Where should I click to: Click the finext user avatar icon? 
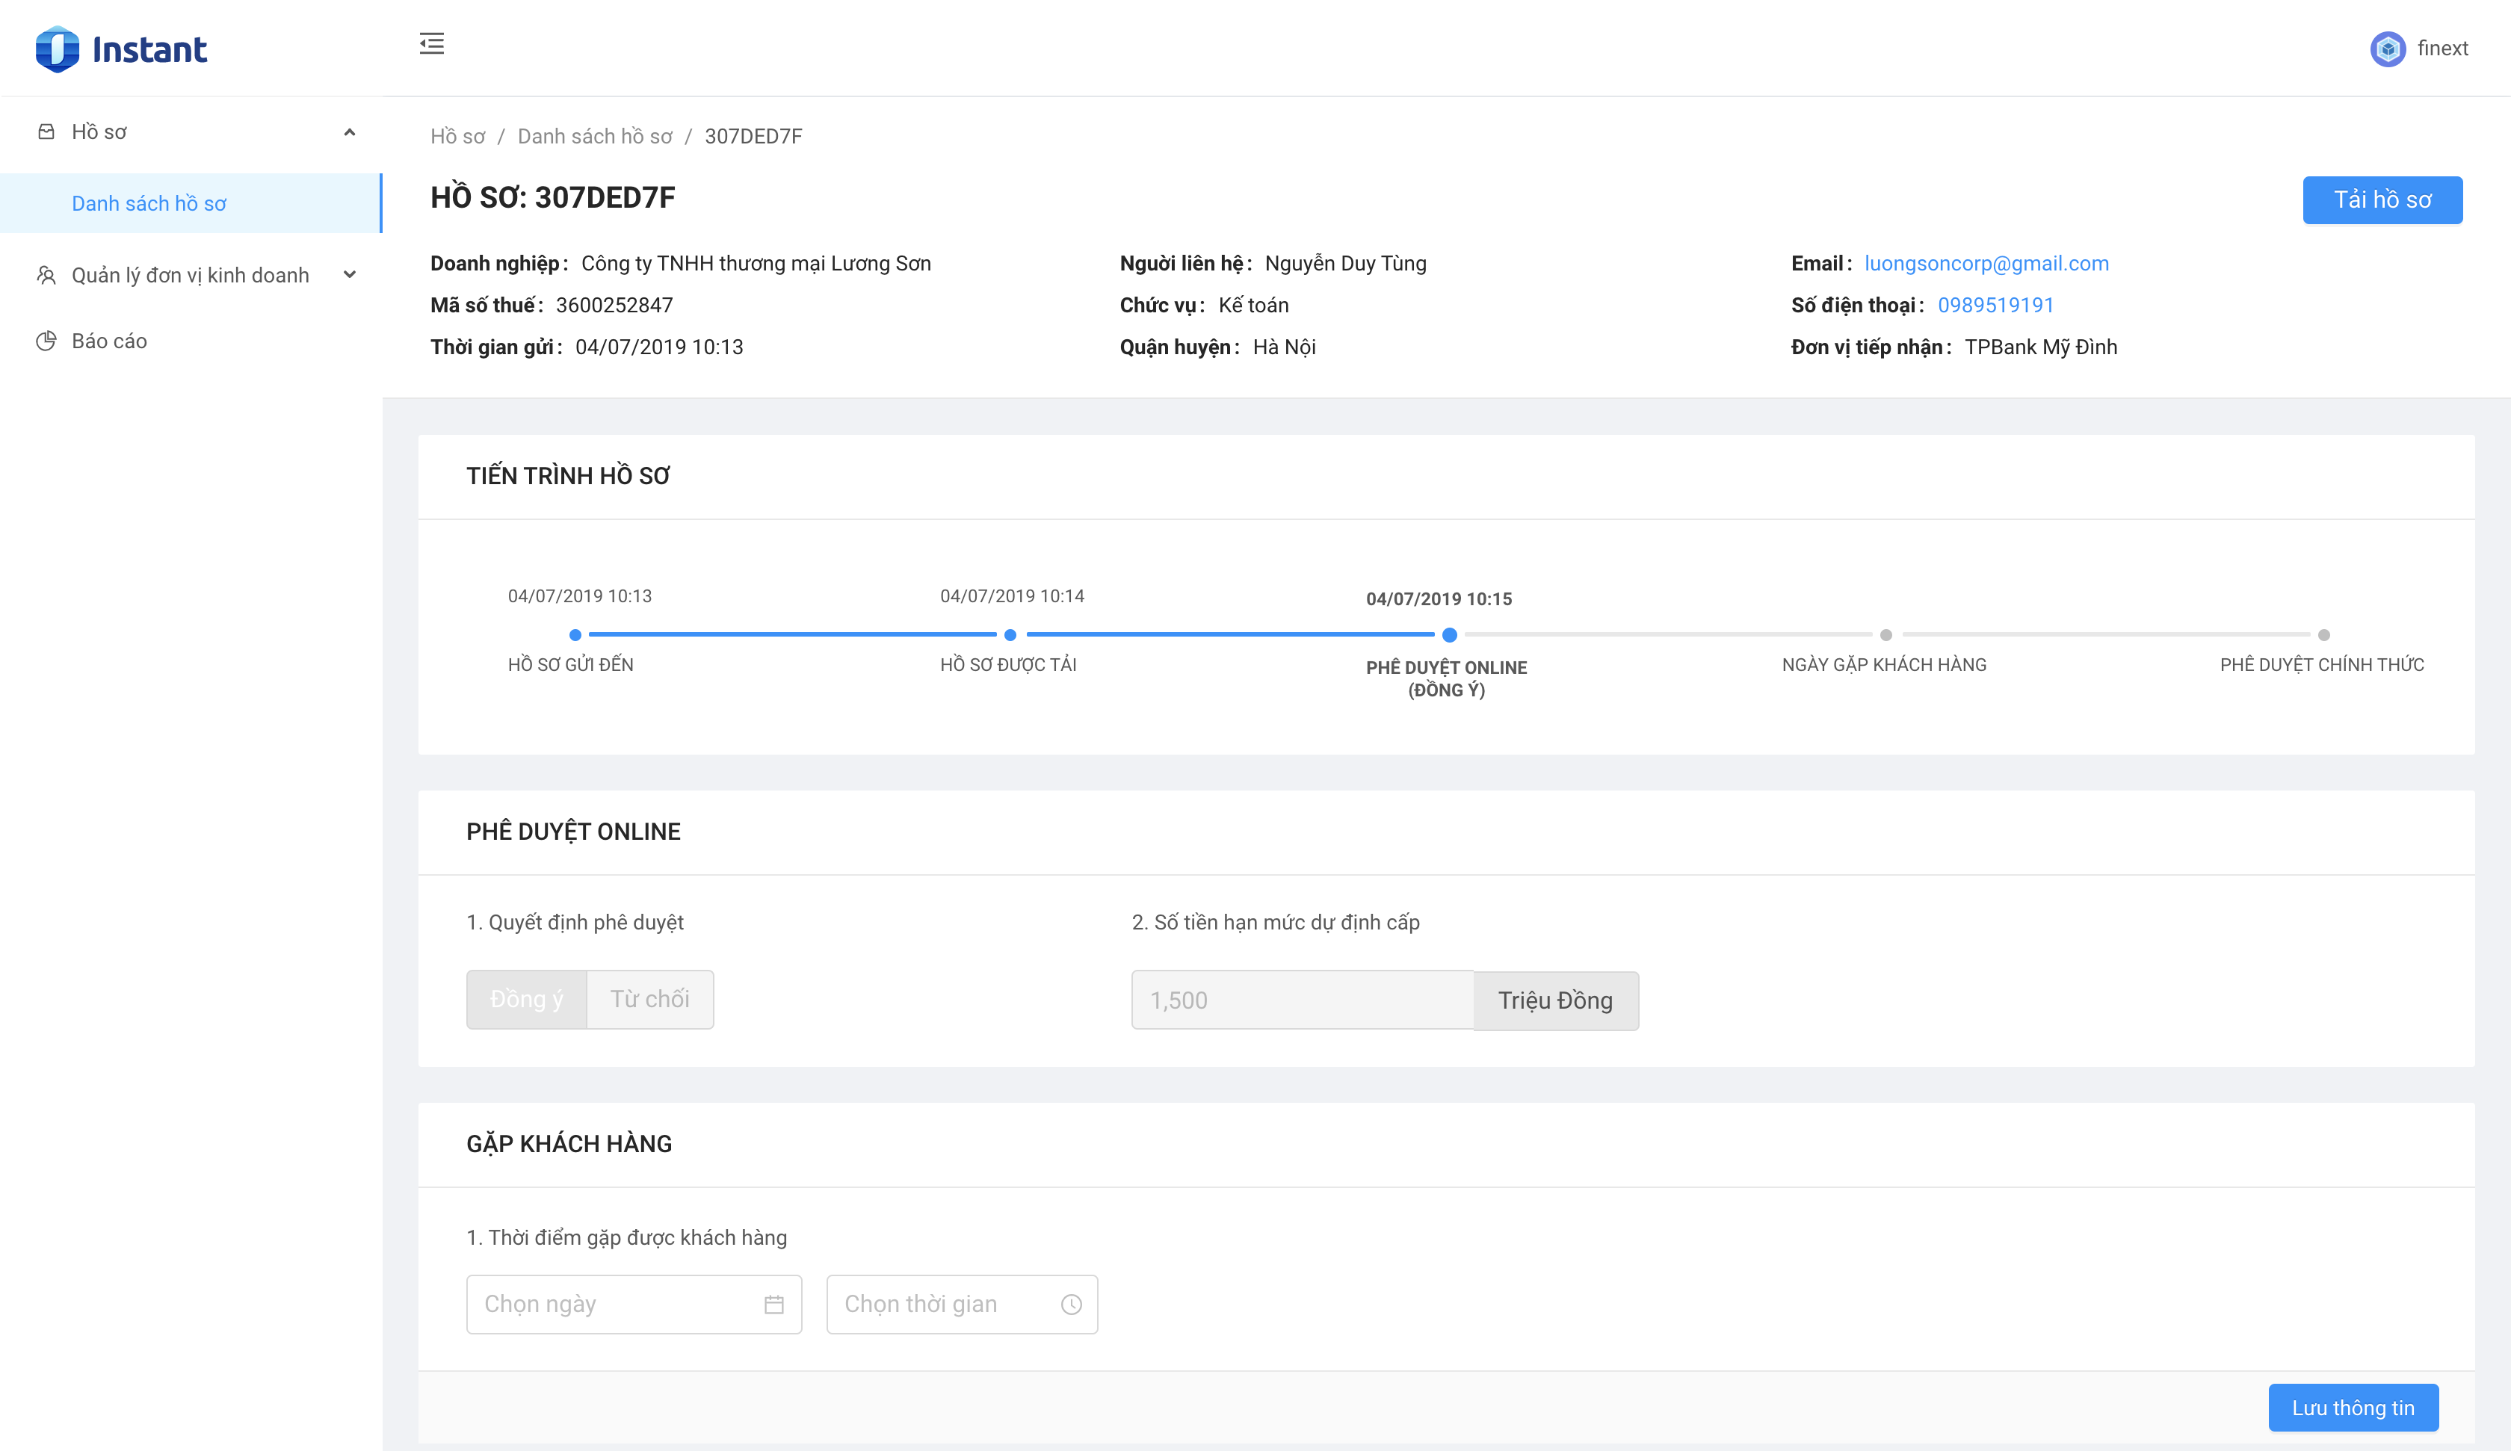(2388, 49)
